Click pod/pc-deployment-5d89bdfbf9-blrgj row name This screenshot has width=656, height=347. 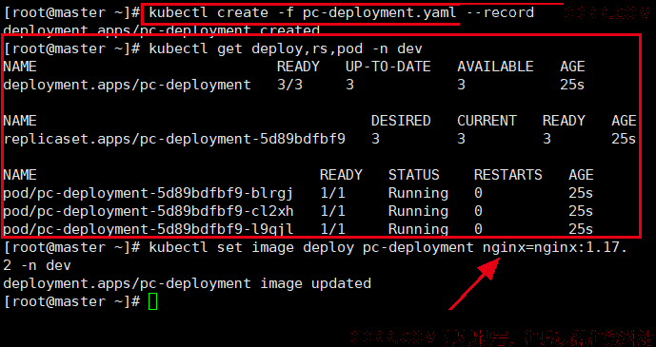click(149, 193)
